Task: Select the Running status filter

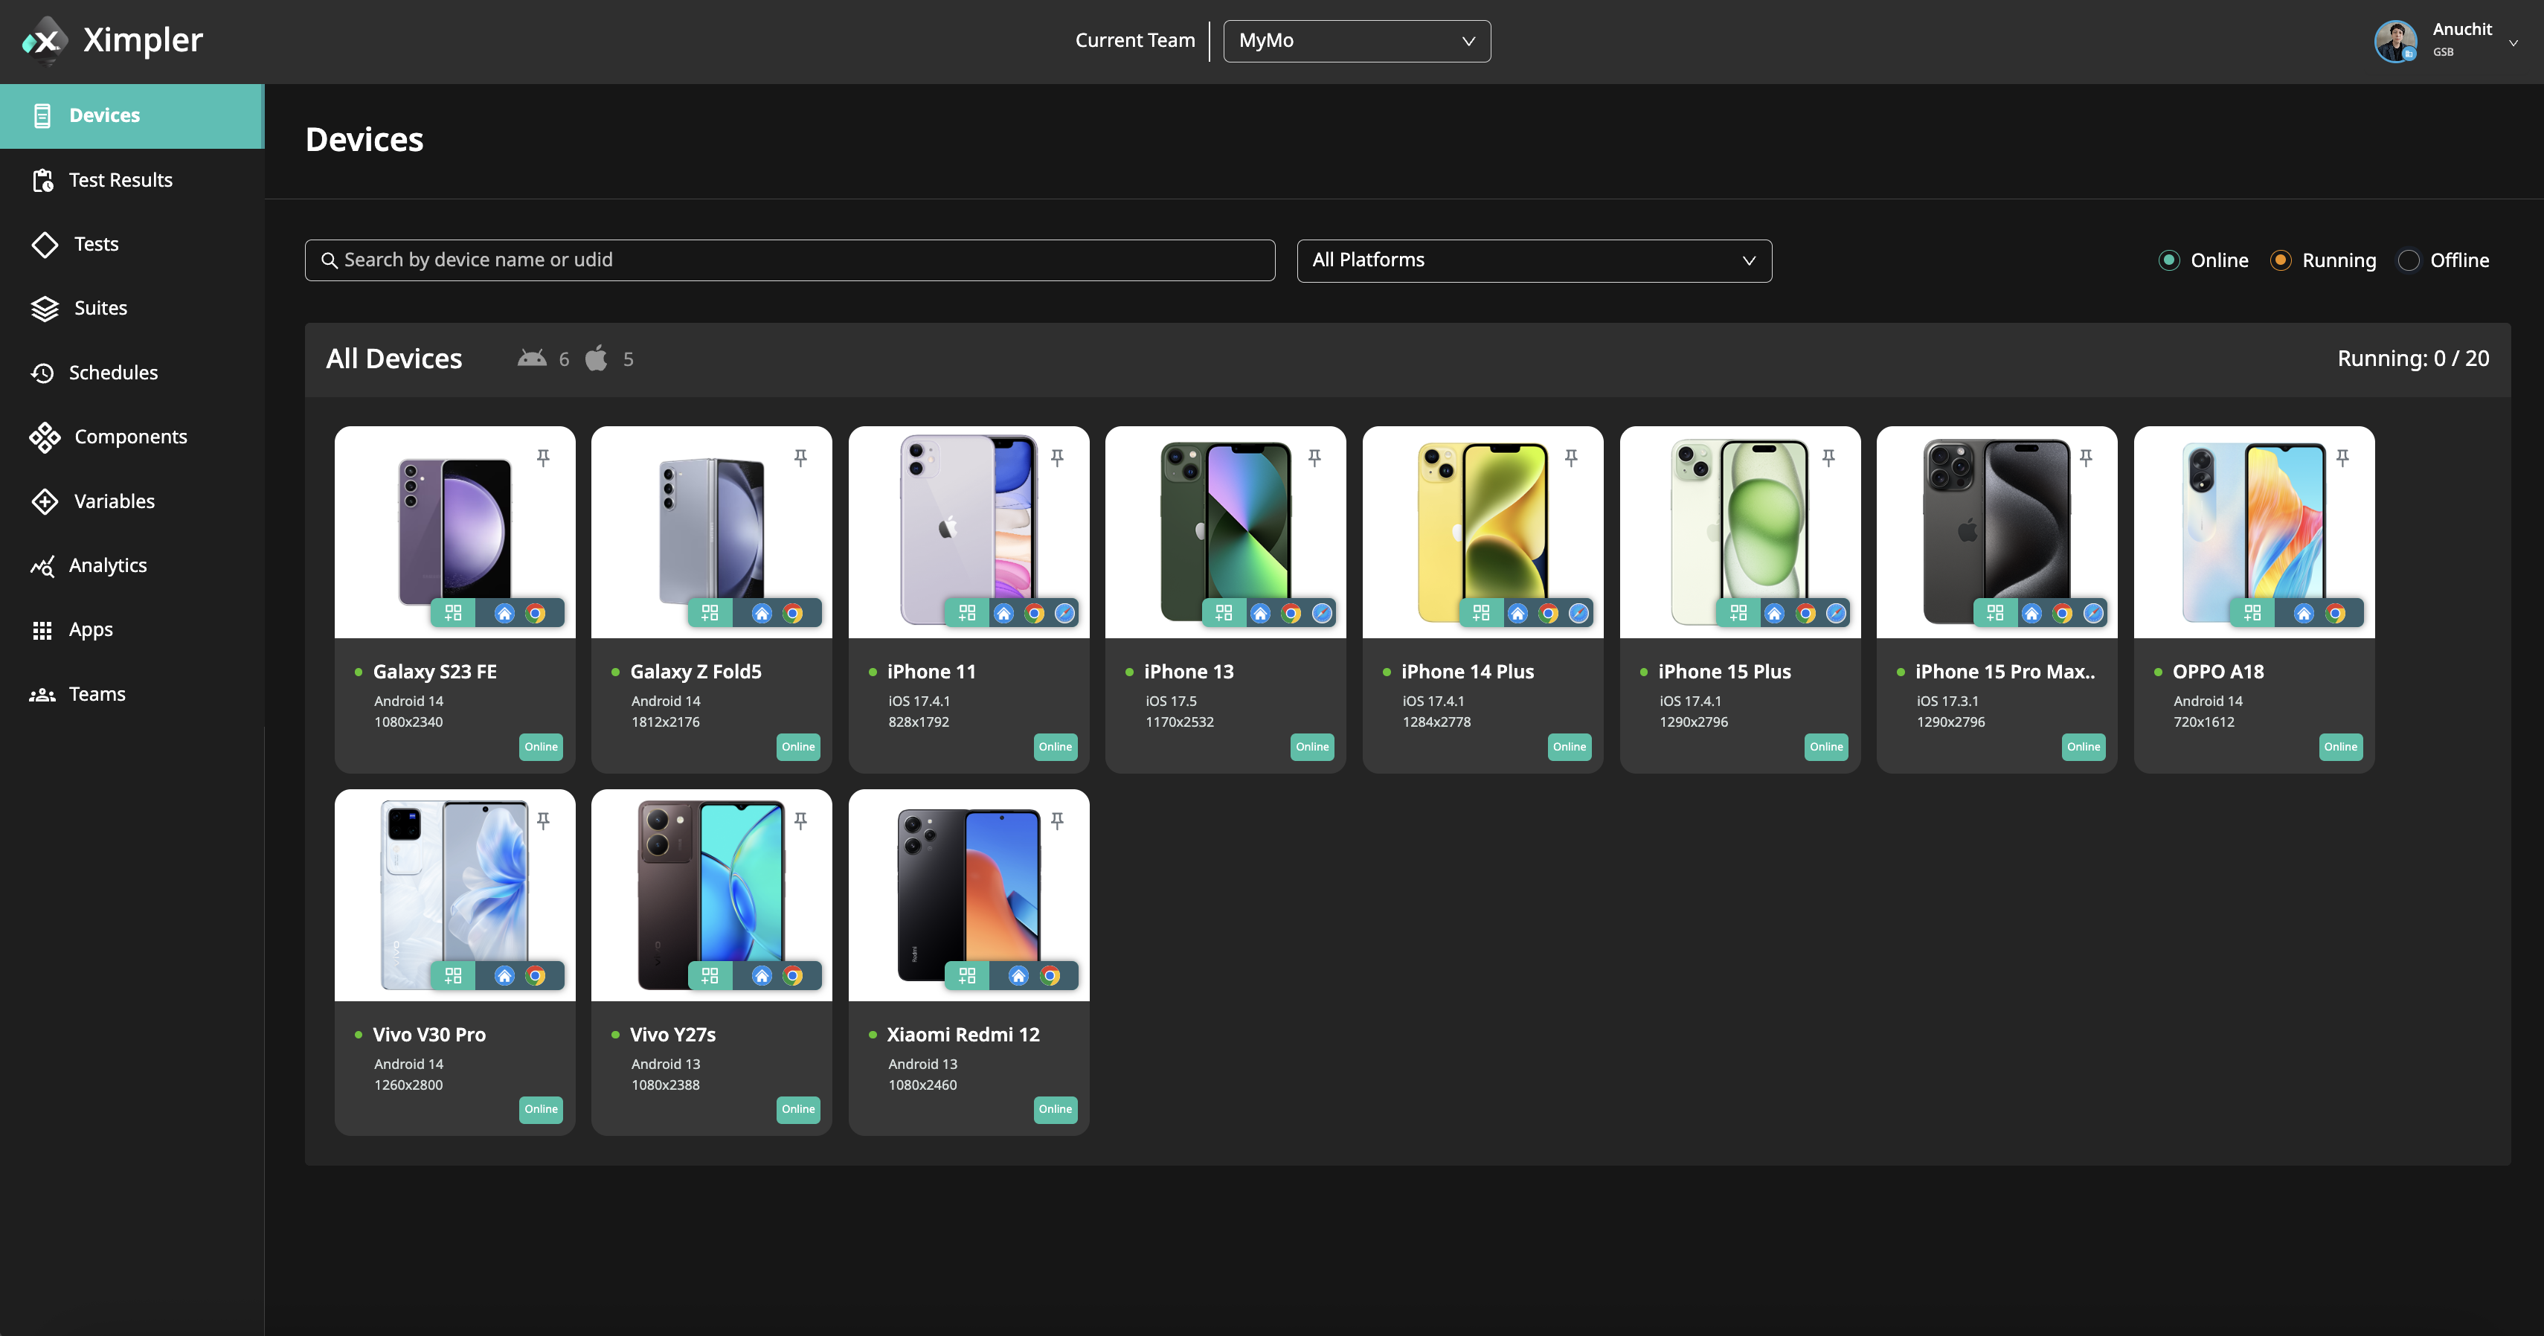Action: coord(2281,260)
